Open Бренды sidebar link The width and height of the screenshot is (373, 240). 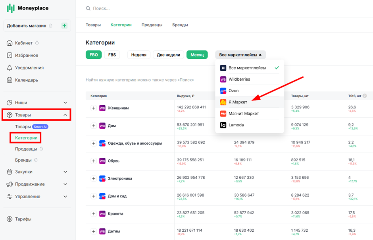(x=23, y=160)
